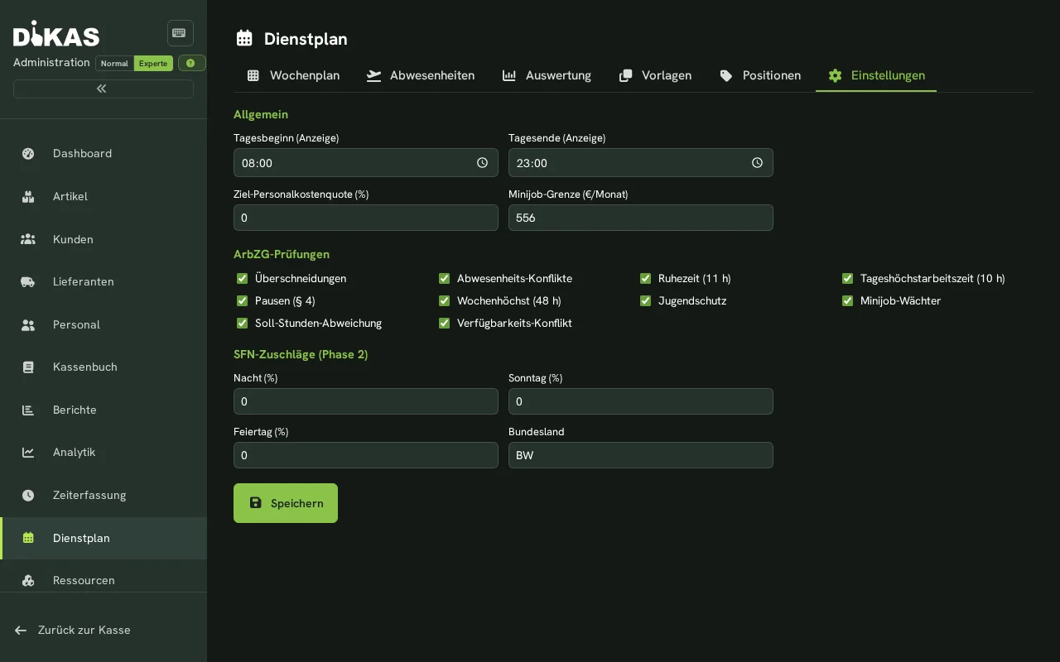Switch to Experte mode
Image resolution: width=1060 pixels, height=662 pixels.
153,63
